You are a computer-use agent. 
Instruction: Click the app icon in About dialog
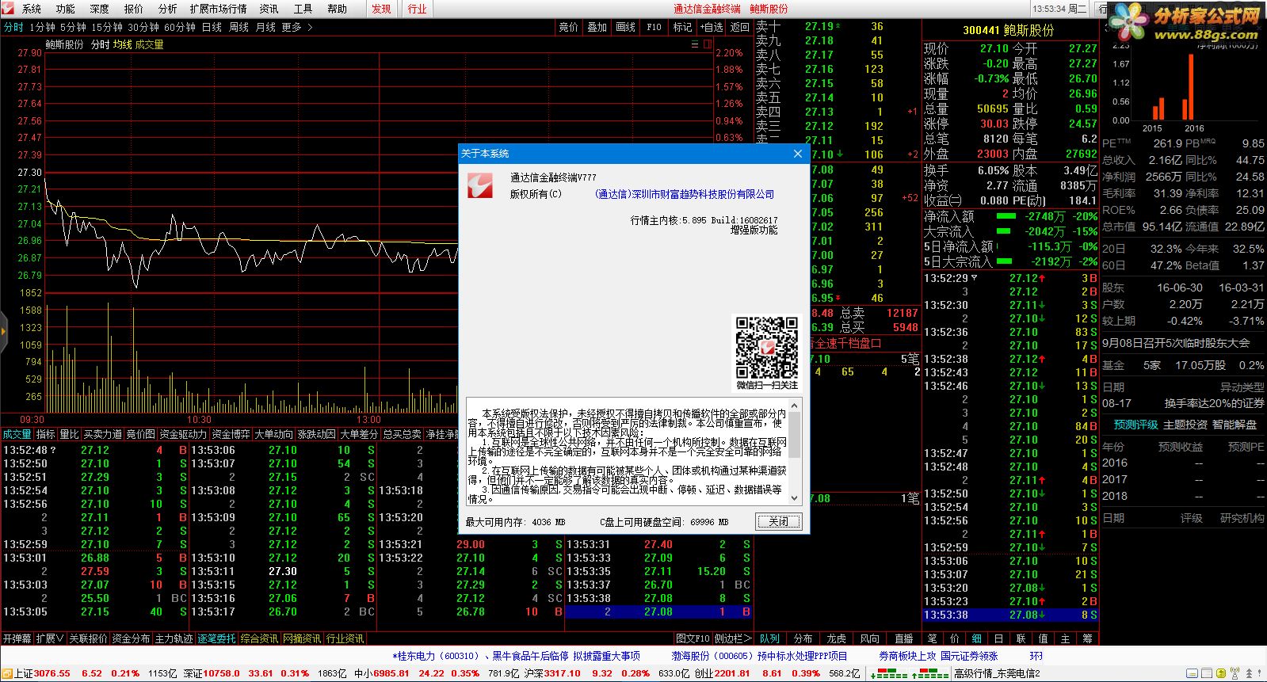[x=479, y=185]
